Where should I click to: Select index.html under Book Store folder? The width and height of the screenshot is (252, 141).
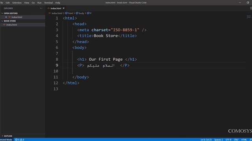pyautogui.click(x=23, y=25)
